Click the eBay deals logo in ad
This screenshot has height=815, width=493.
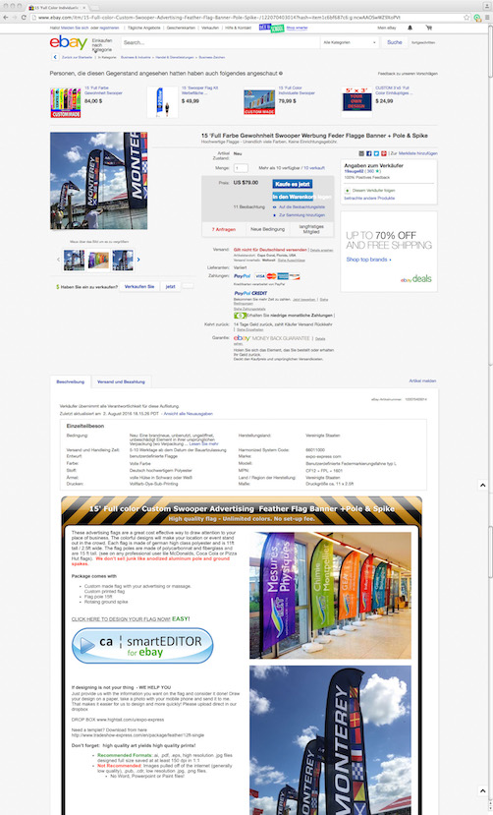coord(415,279)
